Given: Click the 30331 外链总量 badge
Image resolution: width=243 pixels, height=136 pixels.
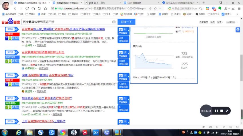Looking at the screenshot, I should pos(124,62).
